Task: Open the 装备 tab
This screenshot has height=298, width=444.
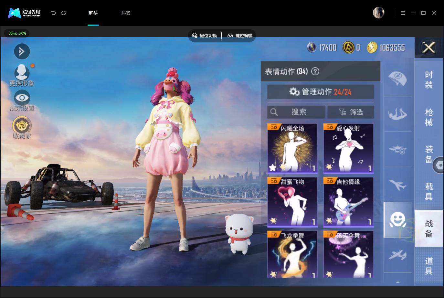Action: [x=429, y=154]
